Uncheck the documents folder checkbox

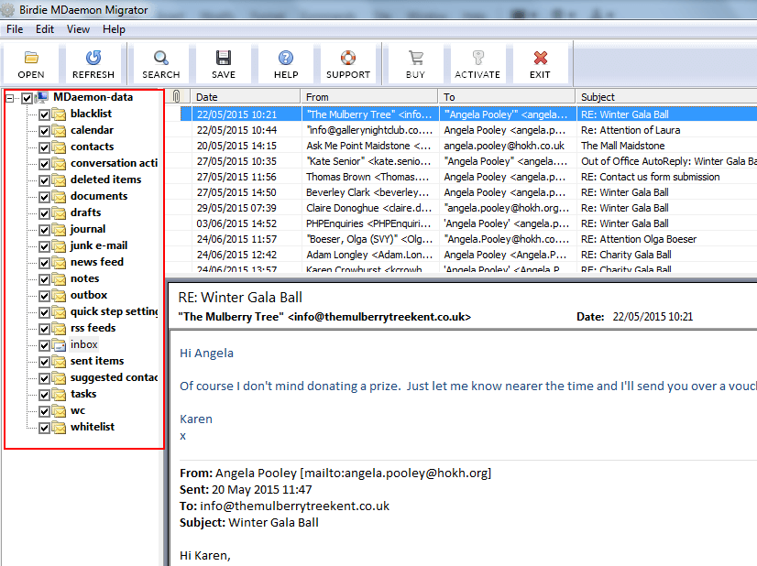click(x=44, y=197)
